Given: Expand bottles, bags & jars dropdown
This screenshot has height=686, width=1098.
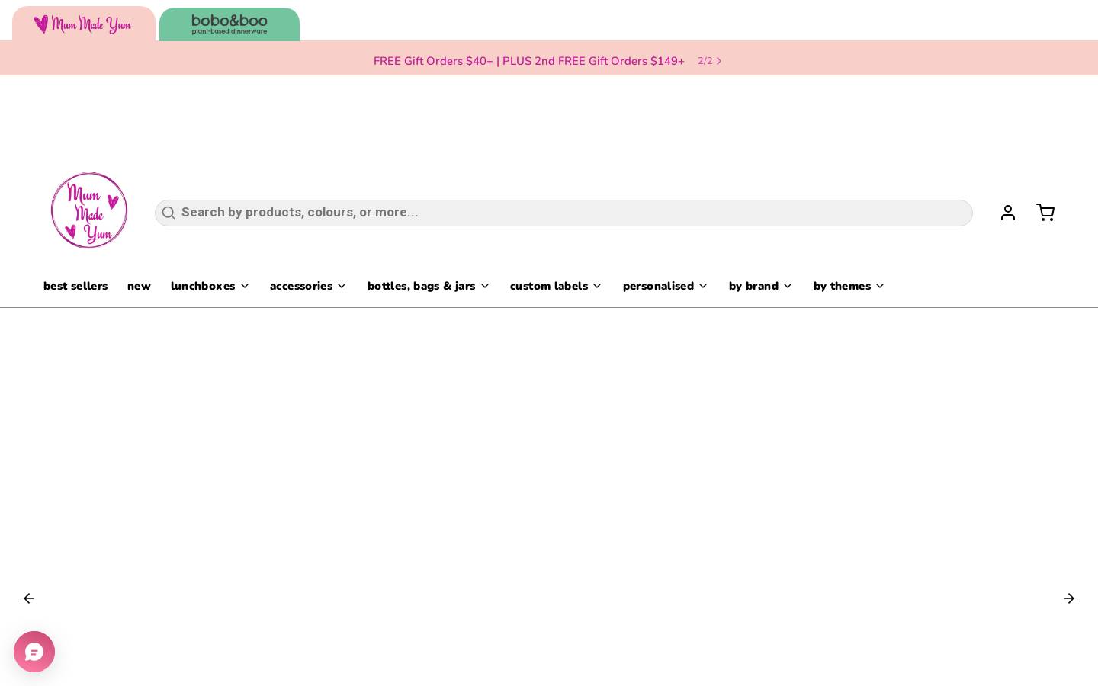Looking at the screenshot, I should tap(429, 286).
